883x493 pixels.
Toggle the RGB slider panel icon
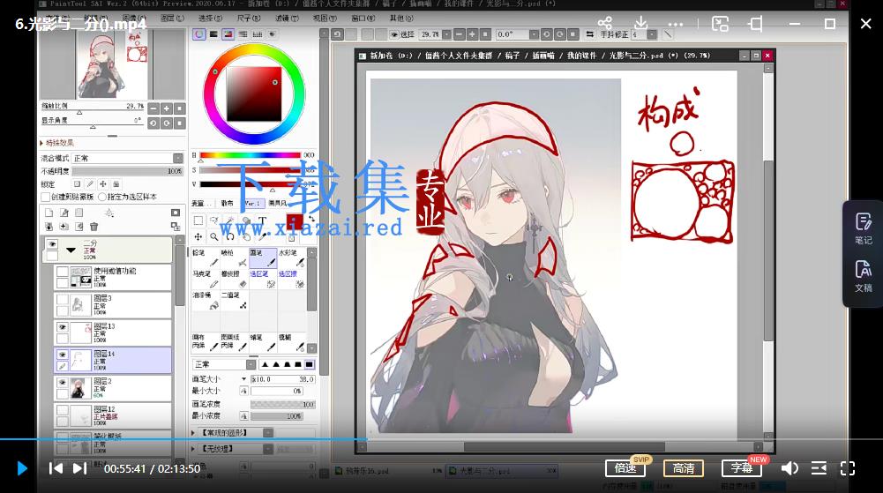point(213,34)
